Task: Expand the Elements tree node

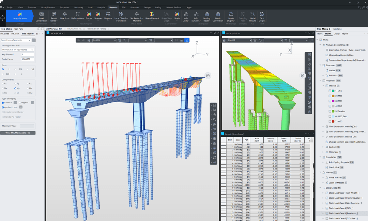Action: pyautogui.click(x=323, y=75)
